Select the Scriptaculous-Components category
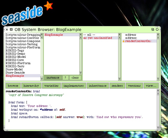 point(23,41)
